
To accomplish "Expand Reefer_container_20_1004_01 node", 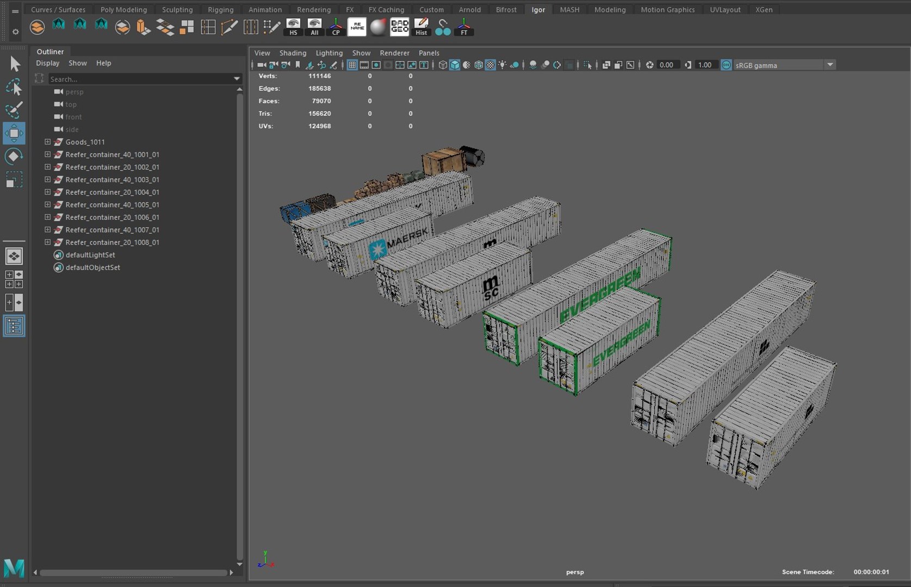I will (48, 192).
